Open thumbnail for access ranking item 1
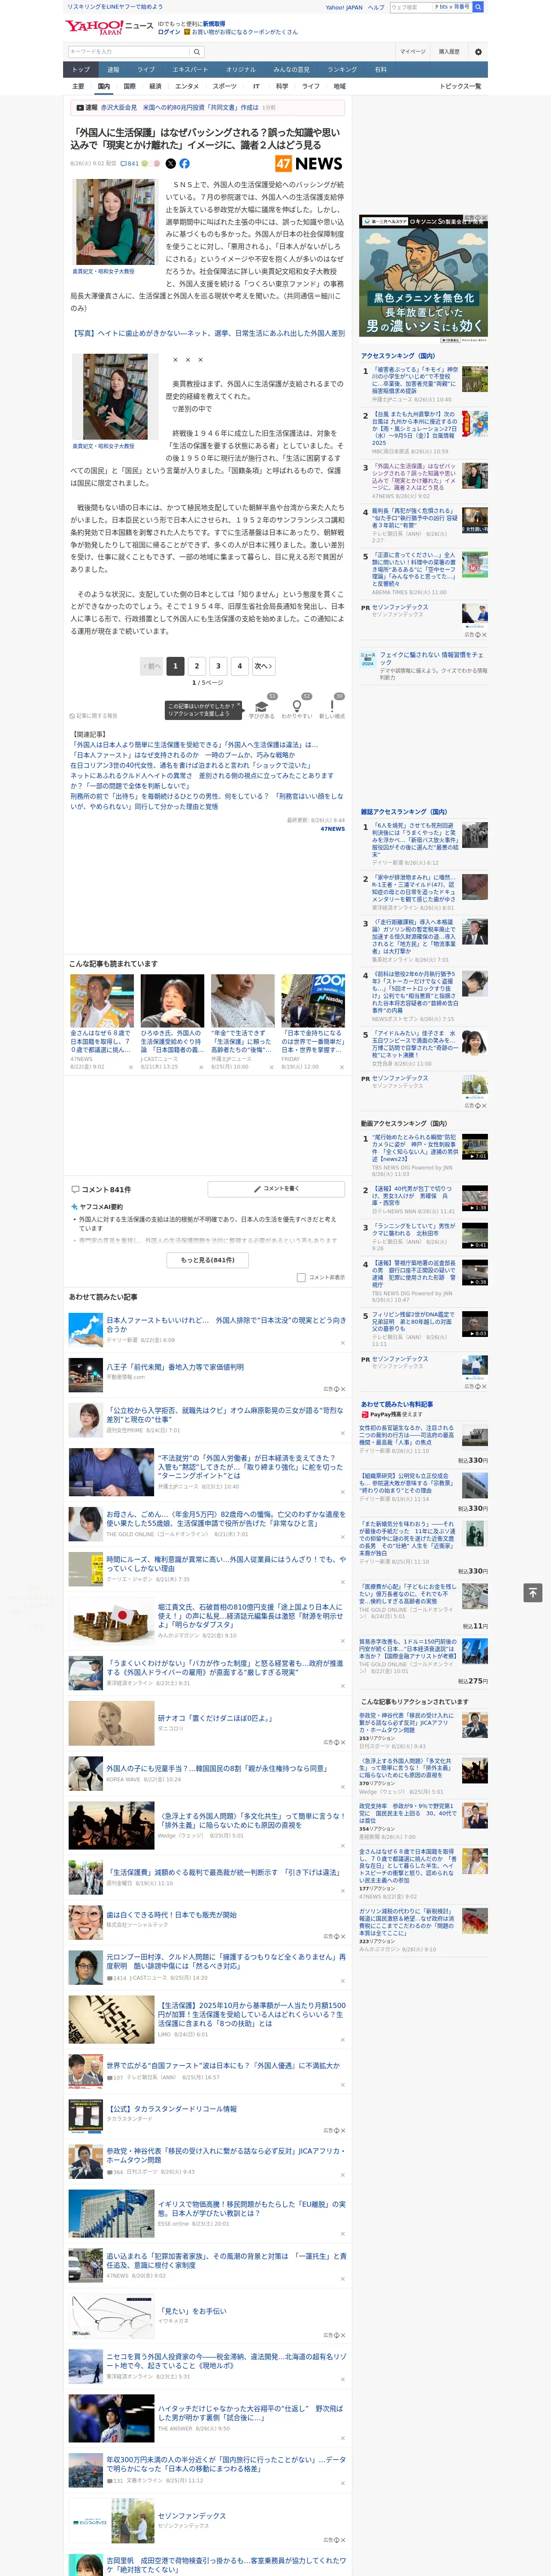 point(475,380)
